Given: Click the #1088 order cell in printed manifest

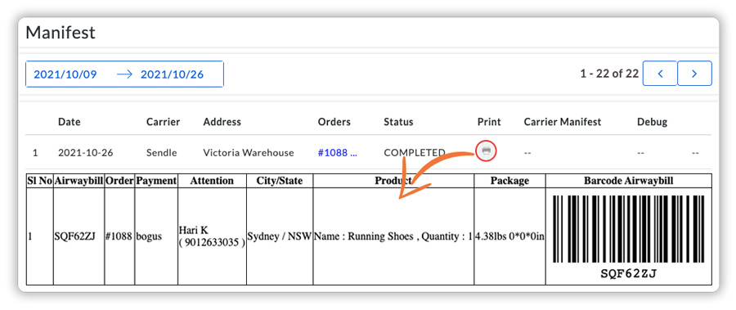Looking at the screenshot, I should click(119, 236).
